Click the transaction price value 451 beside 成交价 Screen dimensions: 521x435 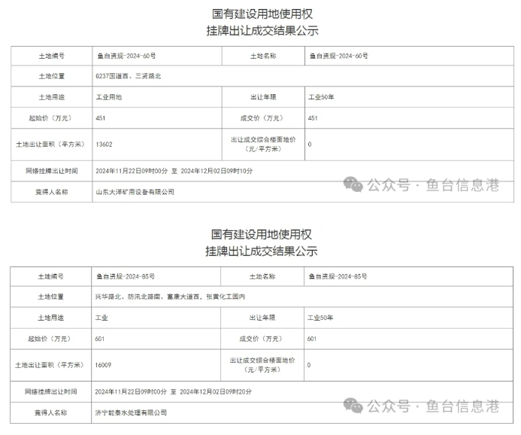313,118
